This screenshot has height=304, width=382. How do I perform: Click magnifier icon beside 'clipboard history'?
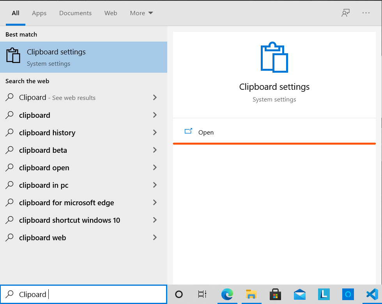[9, 133]
